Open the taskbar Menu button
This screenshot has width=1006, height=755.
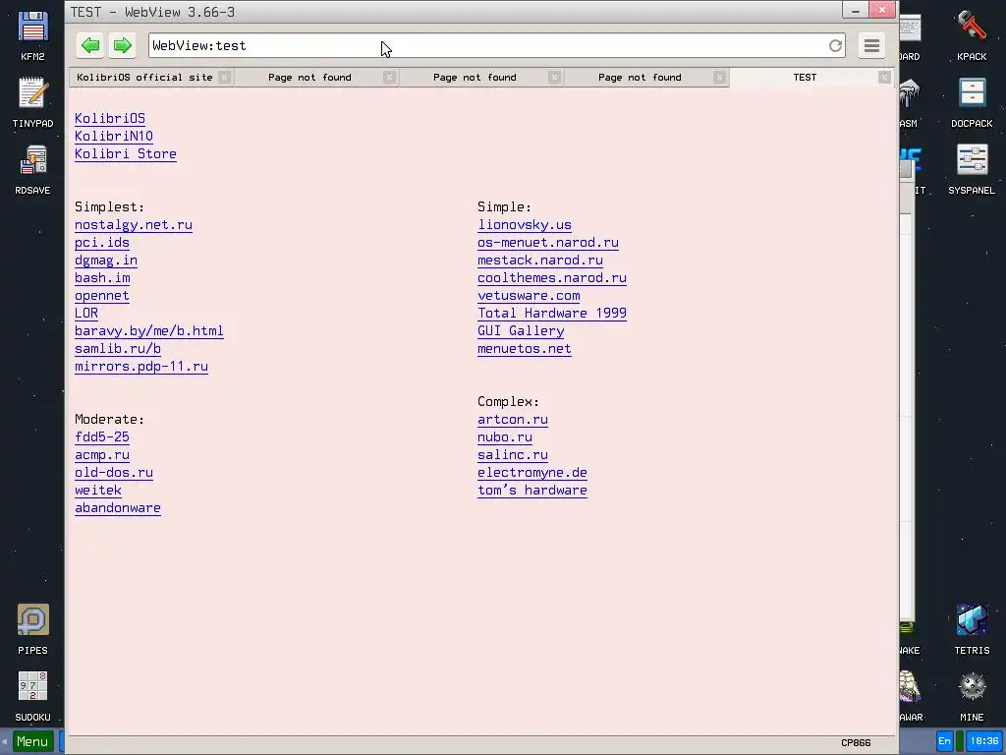pos(32,741)
